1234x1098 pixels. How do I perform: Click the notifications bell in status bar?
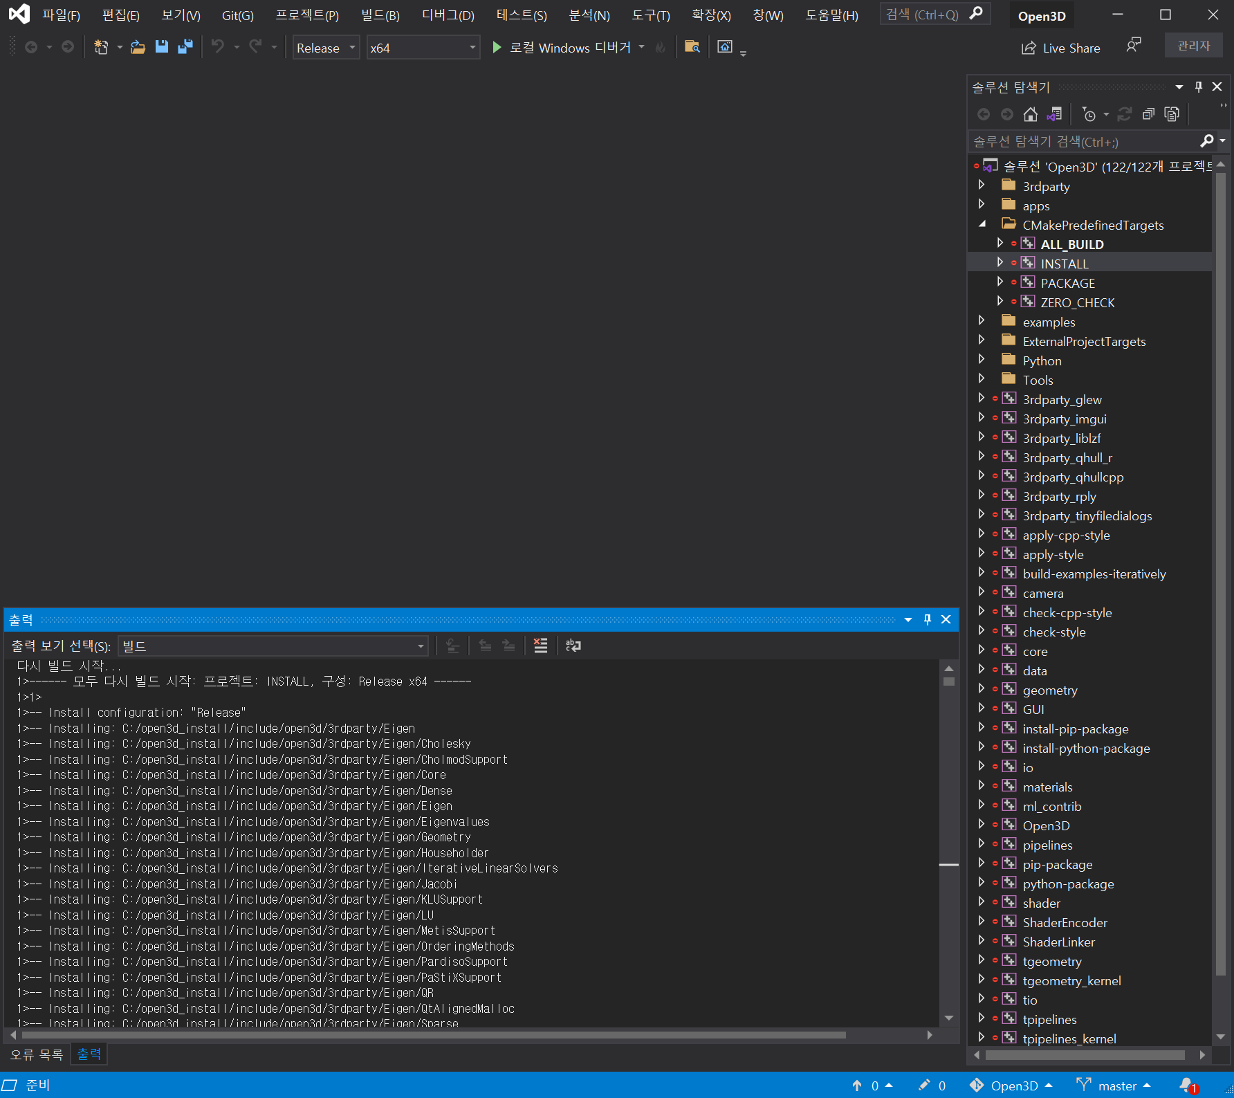1188,1086
